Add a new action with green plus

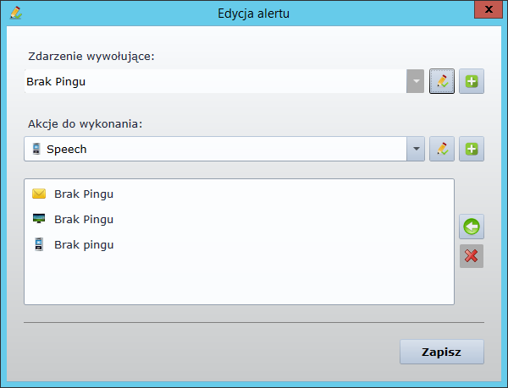click(472, 149)
